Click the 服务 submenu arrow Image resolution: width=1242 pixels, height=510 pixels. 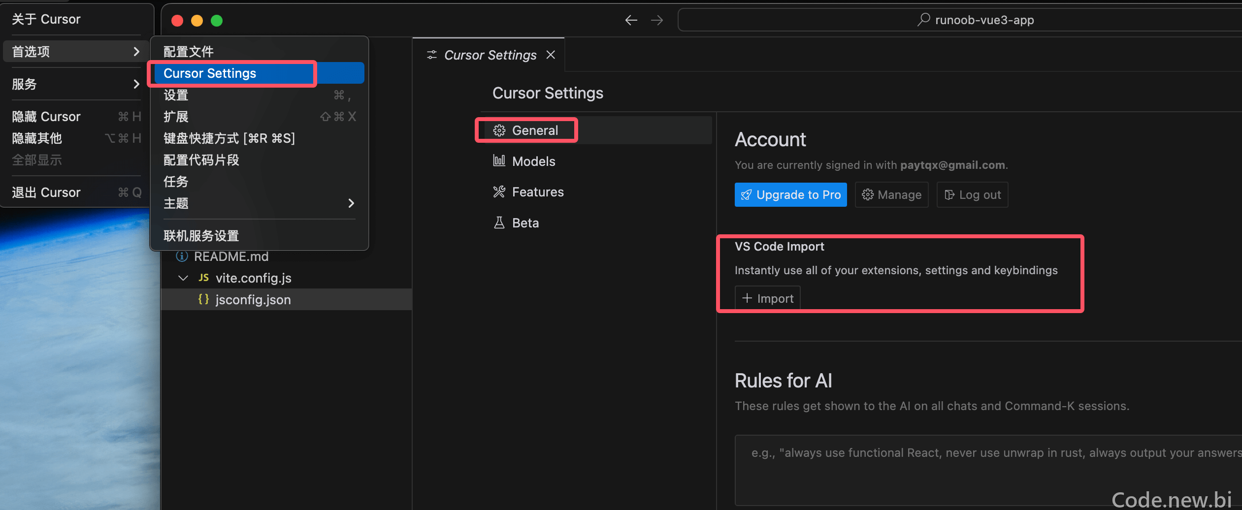(136, 84)
